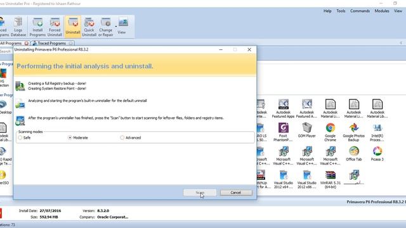
Task: Click the leftover scan step icon
Action: 20,121
